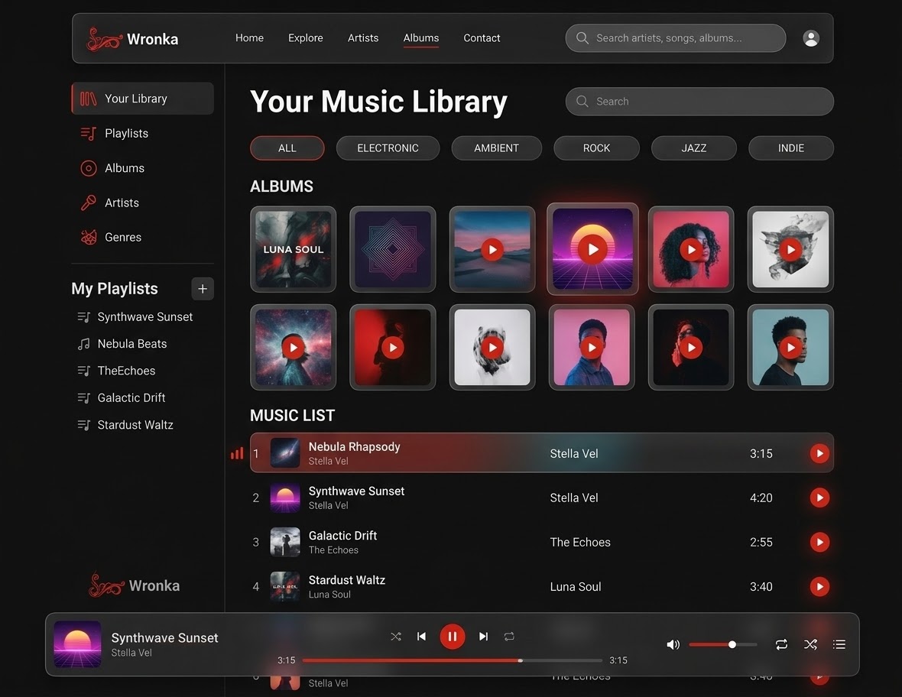This screenshot has height=697, width=902.
Task: Click the Nebula Rhapsody track thumbnail
Action: pos(285,452)
